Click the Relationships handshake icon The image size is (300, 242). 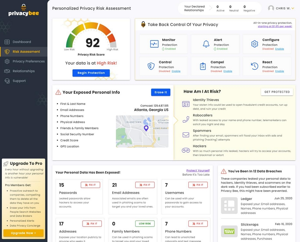click(7, 71)
